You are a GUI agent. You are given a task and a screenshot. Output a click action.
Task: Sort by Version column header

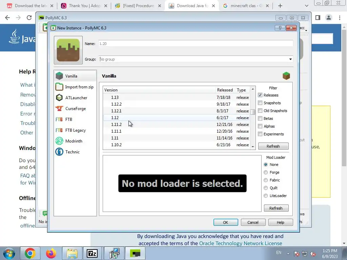(159, 90)
